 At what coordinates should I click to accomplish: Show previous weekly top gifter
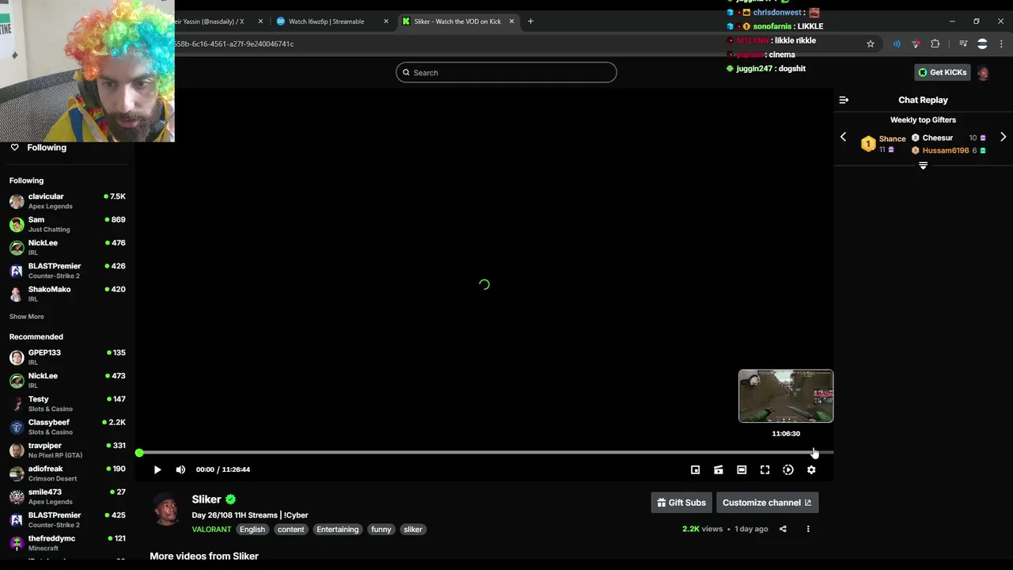(843, 137)
